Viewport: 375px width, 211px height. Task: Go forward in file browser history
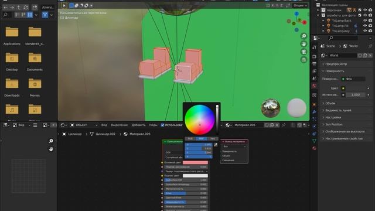(x=12, y=8)
